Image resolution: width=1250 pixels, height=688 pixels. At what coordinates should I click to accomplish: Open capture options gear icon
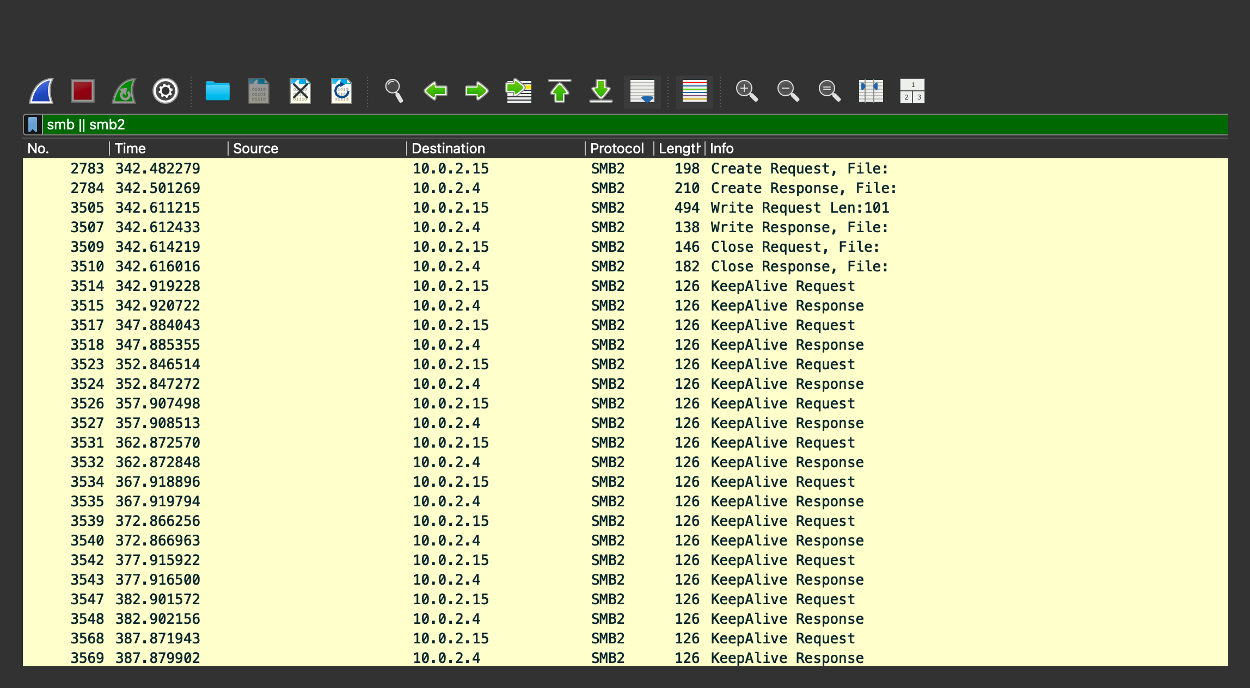[166, 91]
